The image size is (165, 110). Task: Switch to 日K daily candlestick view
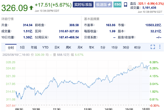[x=57, y=47]
